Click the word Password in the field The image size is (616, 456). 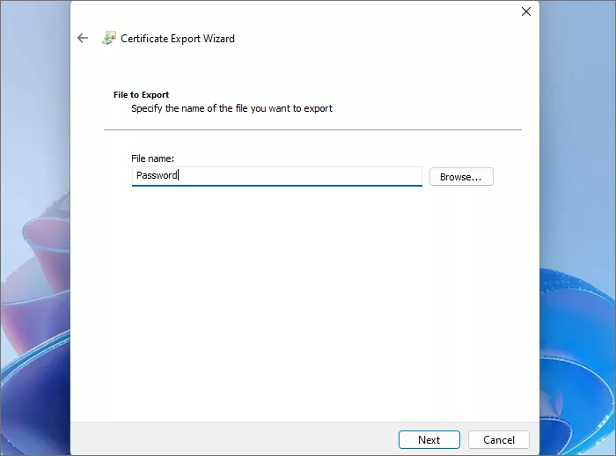(156, 176)
